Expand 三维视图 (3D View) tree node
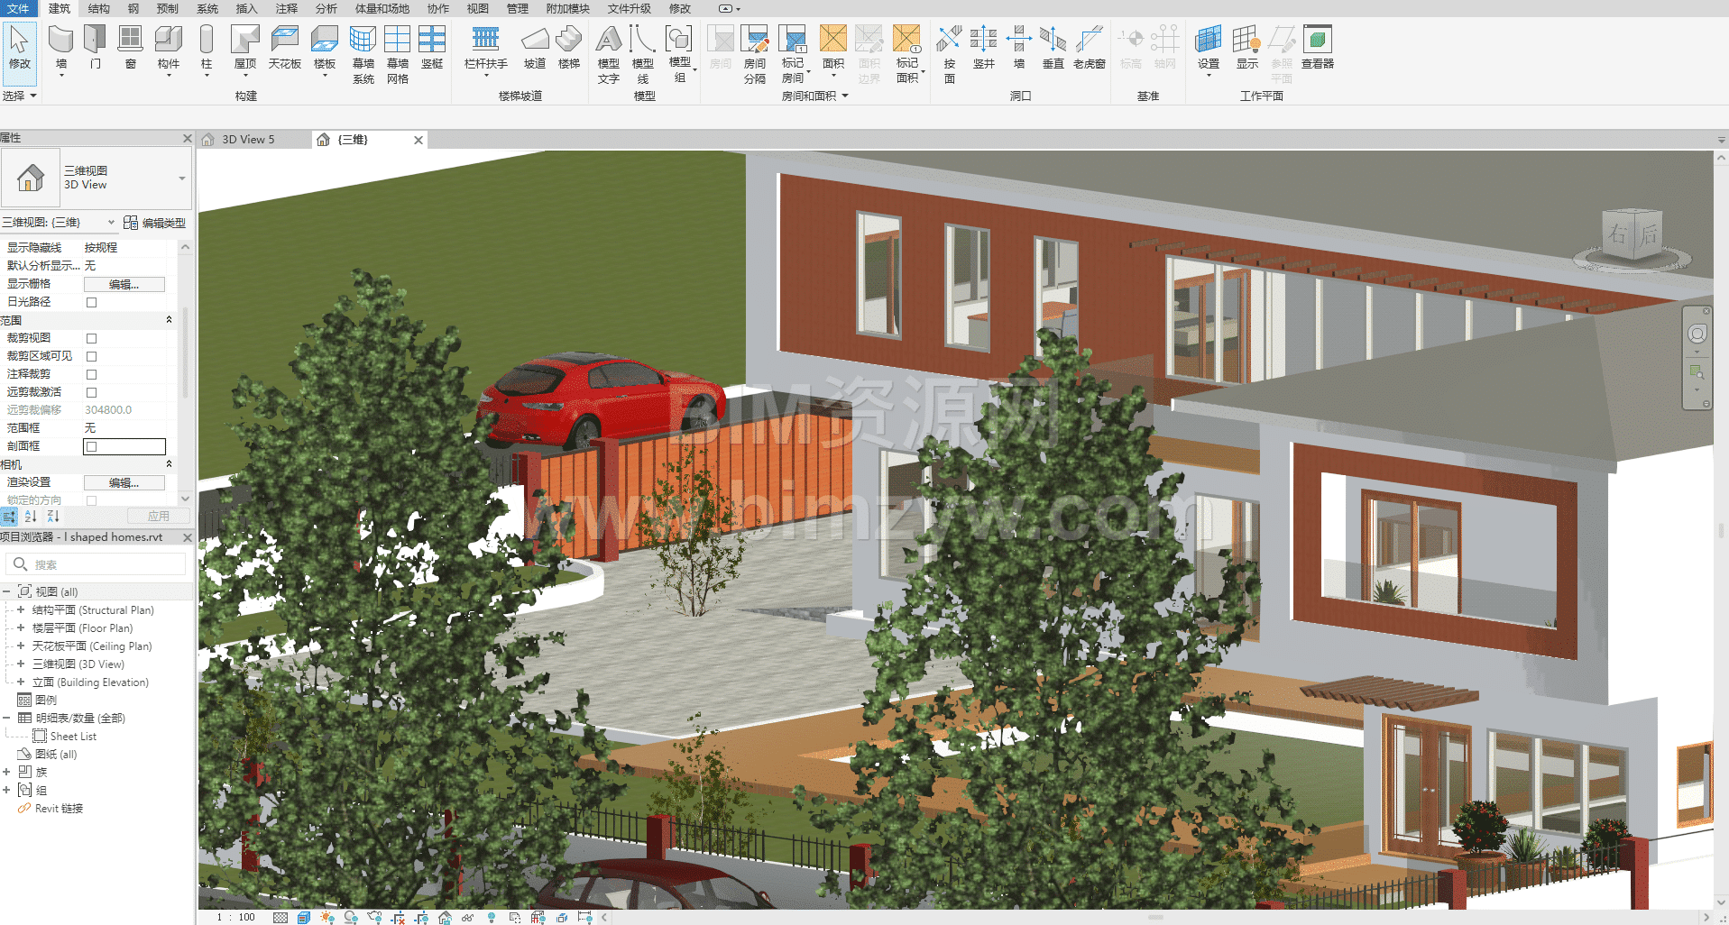This screenshot has width=1729, height=925. click(x=21, y=664)
